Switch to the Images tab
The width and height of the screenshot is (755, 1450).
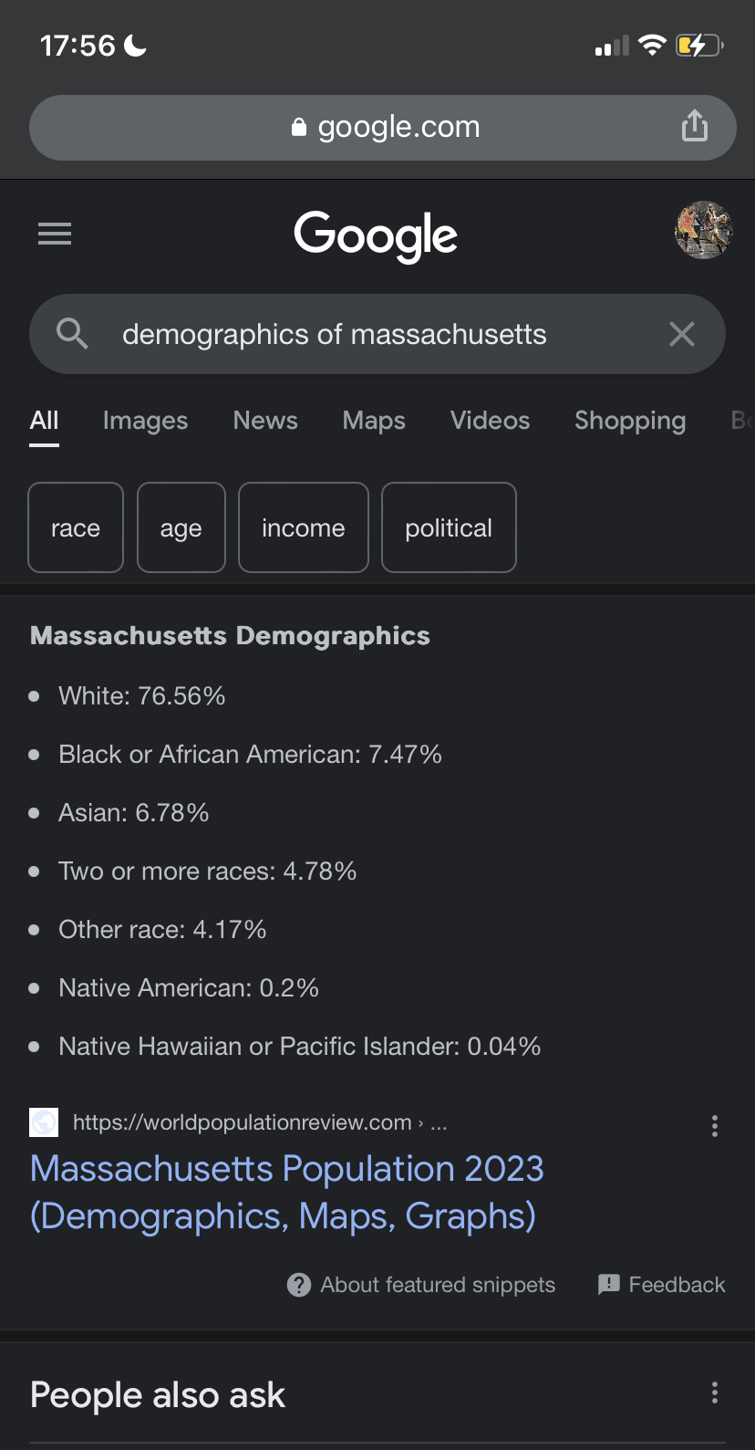(x=145, y=421)
